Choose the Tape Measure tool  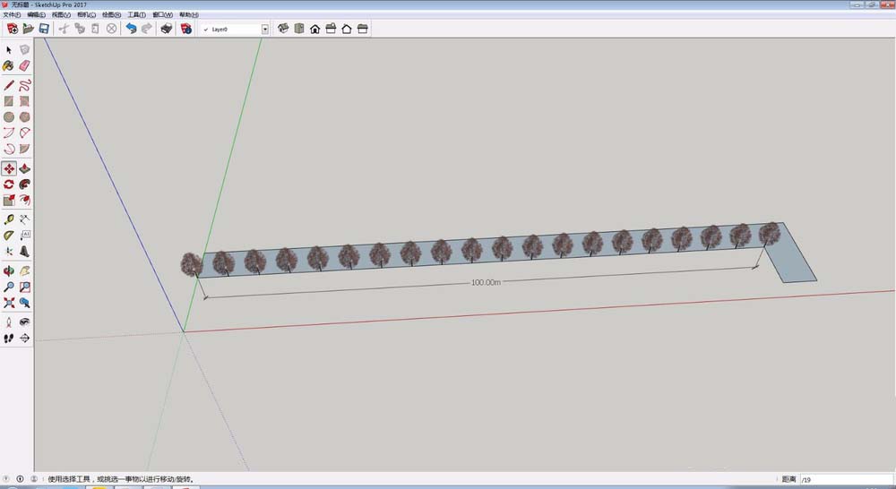[x=9, y=219]
